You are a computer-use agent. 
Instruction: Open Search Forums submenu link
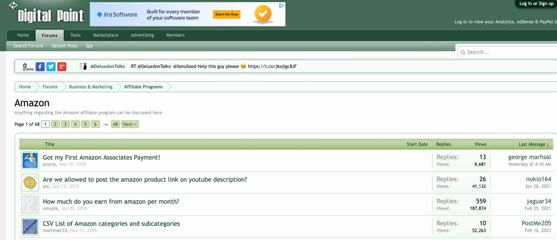[29, 46]
